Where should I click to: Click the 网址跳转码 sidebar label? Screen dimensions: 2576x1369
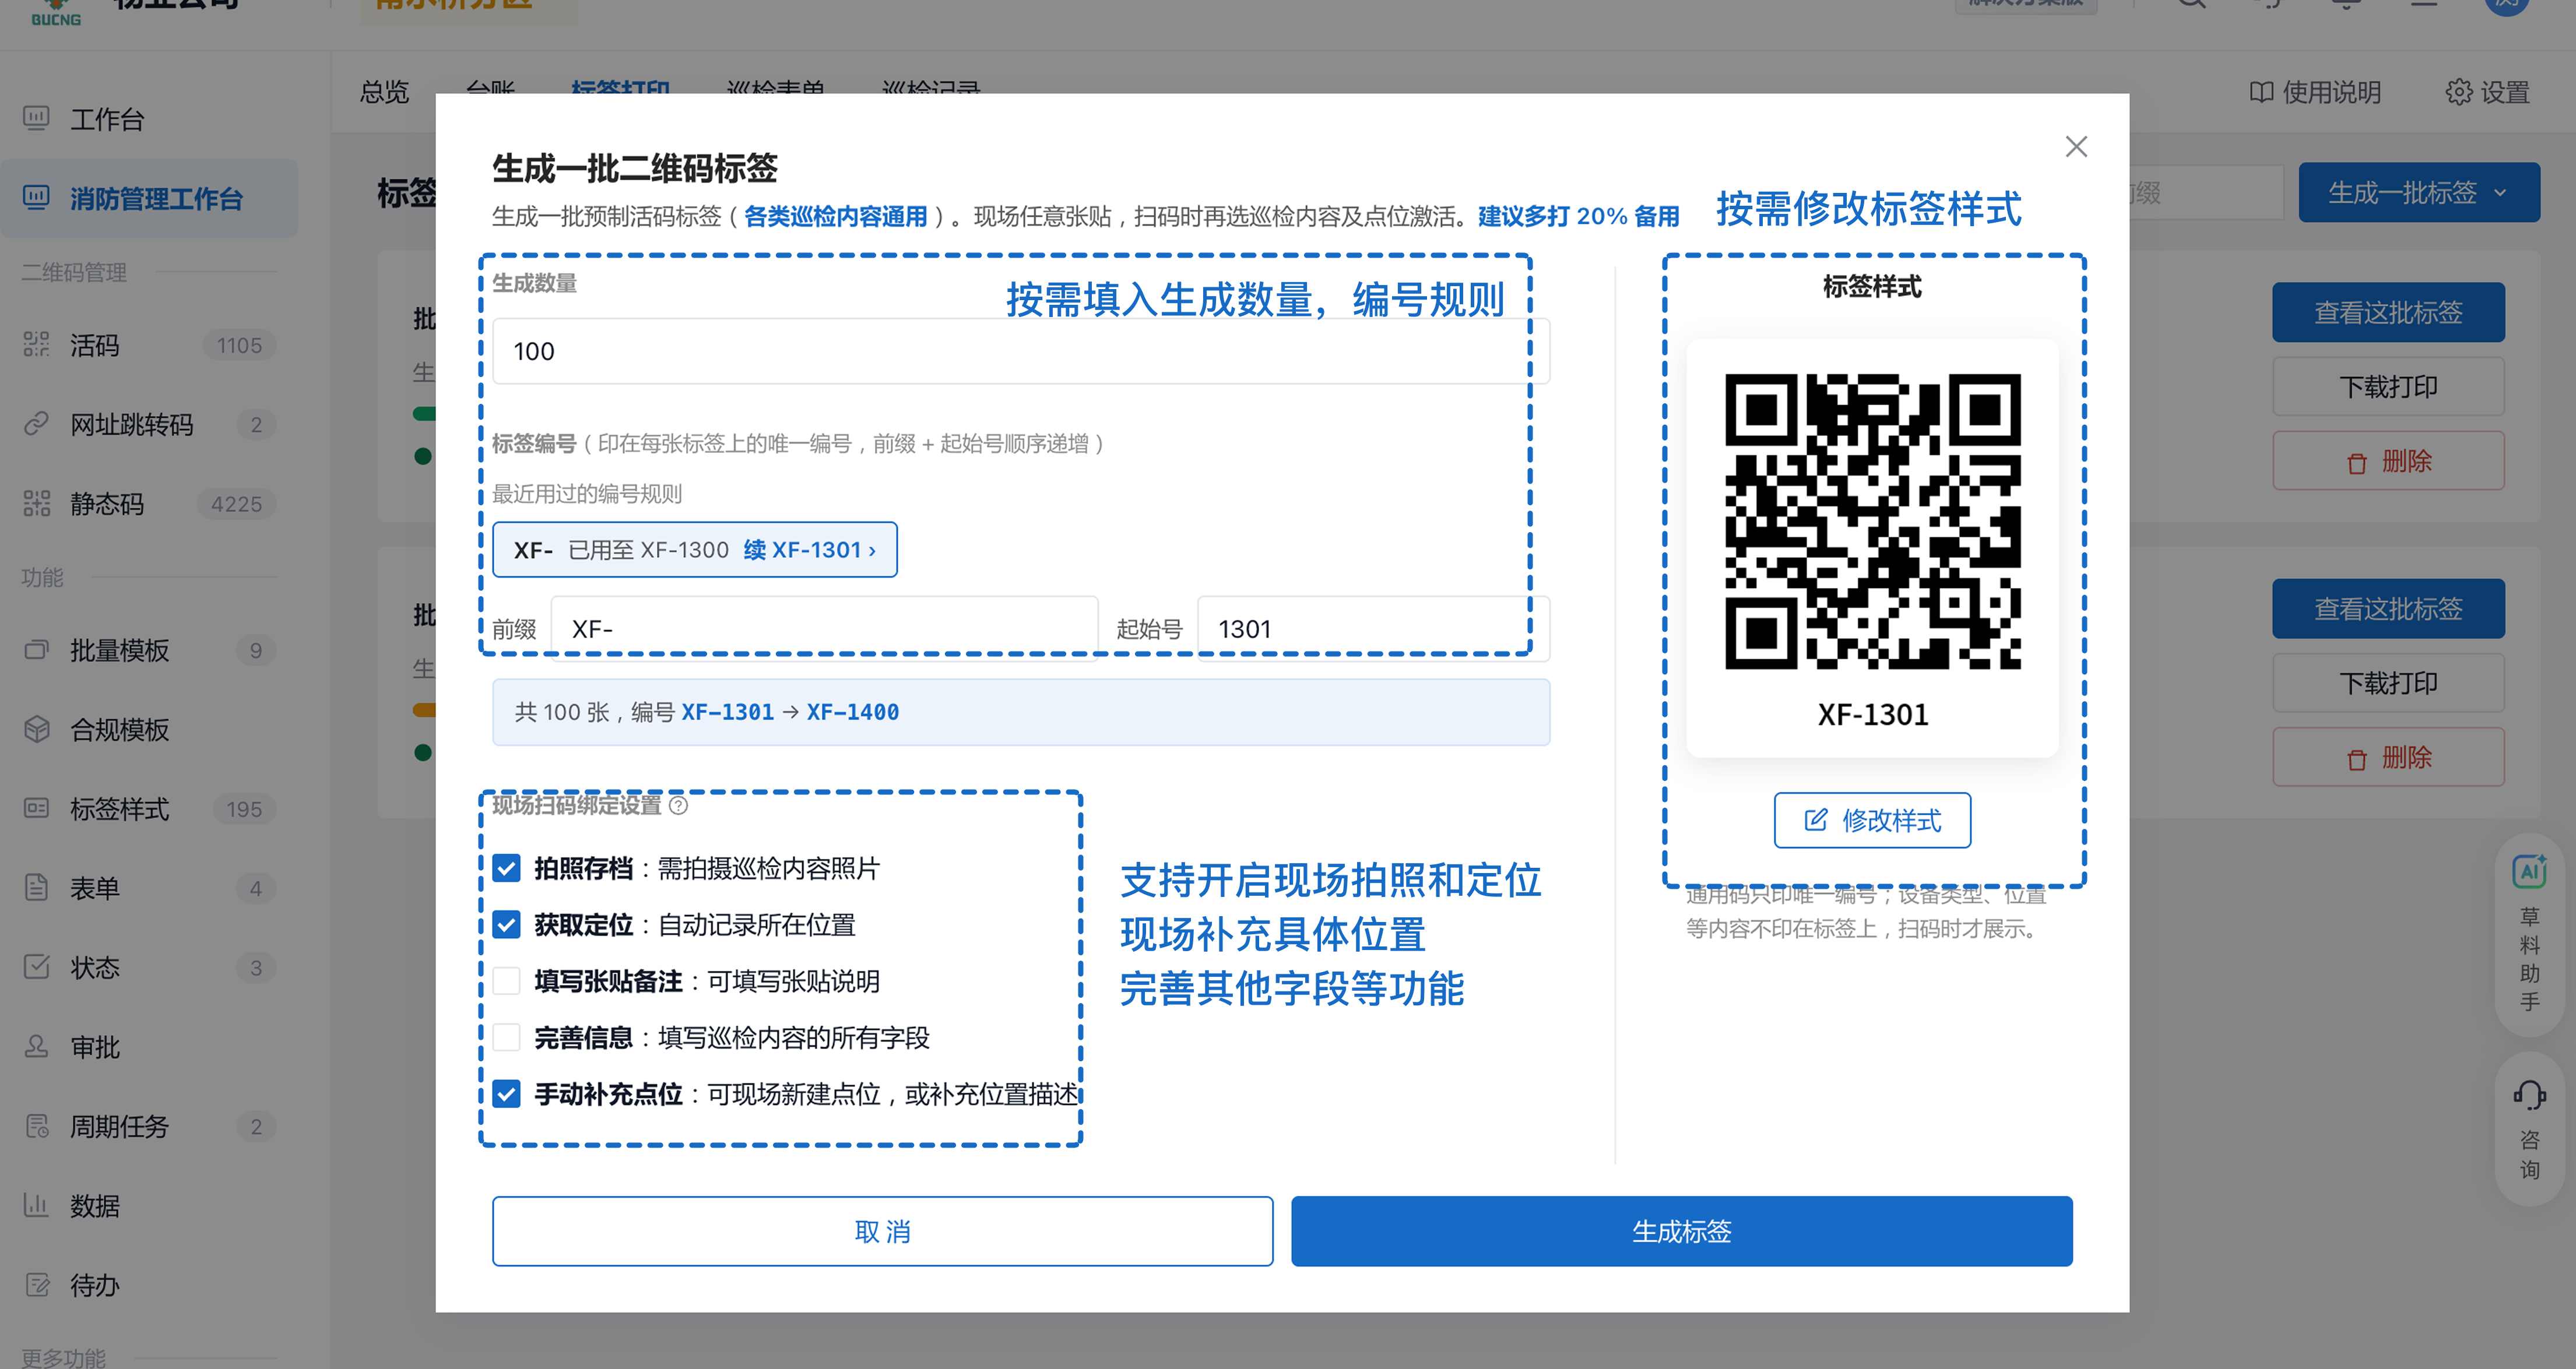131,424
